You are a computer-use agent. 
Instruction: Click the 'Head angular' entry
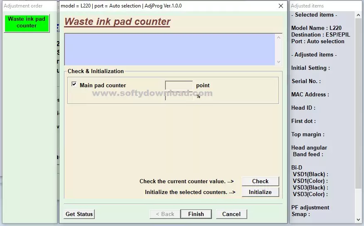(309, 148)
